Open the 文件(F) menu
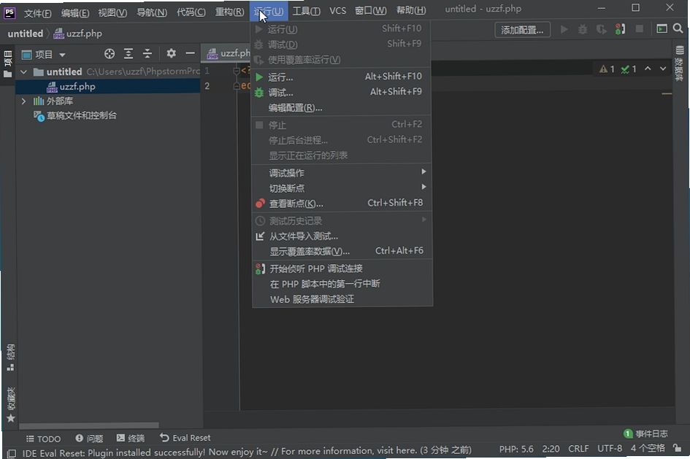 coord(37,13)
